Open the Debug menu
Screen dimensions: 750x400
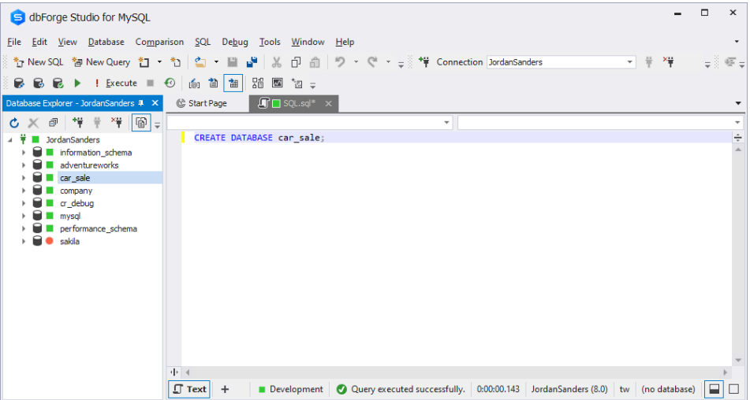click(x=235, y=42)
